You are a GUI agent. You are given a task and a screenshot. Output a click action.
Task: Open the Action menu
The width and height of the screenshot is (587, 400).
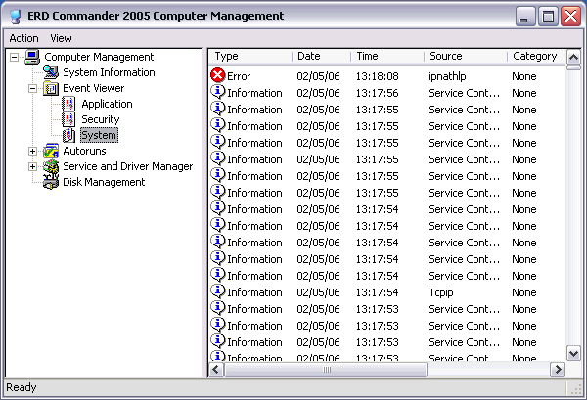[23, 38]
